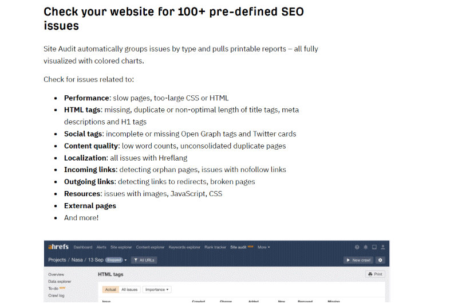
Task: Expand the Stopped crawl status dropdown
Action: pyautogui.click(x=116, y=260)
